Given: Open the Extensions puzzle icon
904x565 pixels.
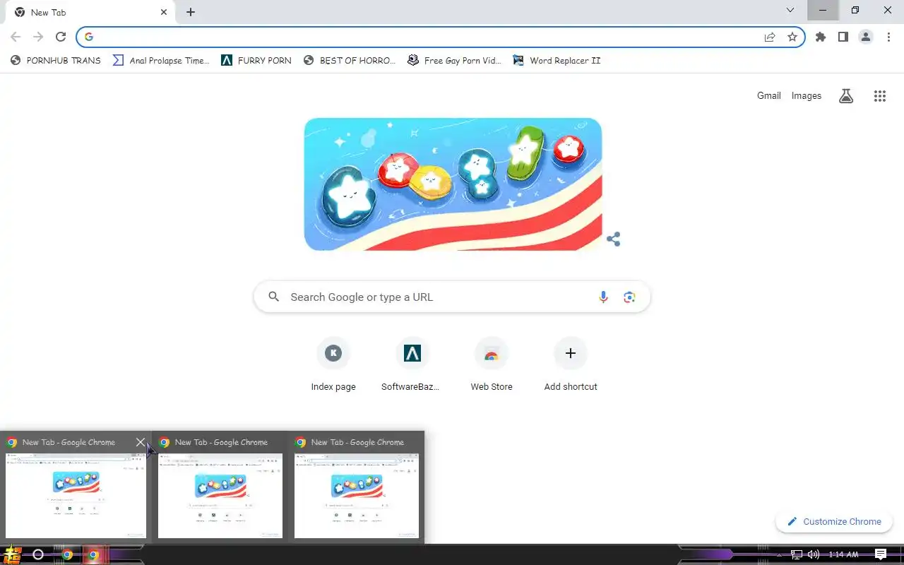Looking at the screenshot, I should tap(821, 37).
